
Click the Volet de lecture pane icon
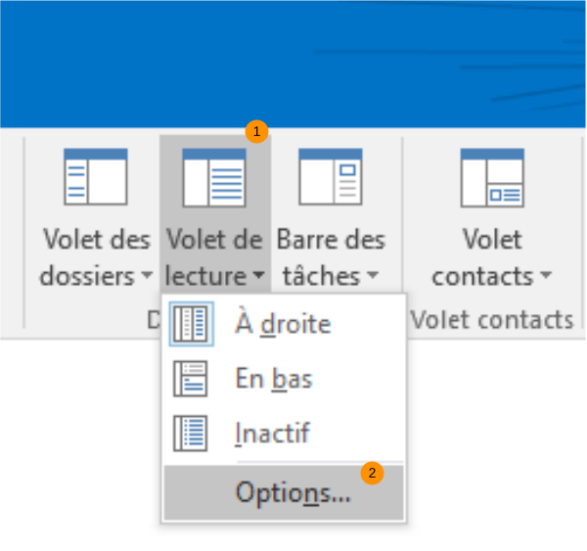pos(214,178)
